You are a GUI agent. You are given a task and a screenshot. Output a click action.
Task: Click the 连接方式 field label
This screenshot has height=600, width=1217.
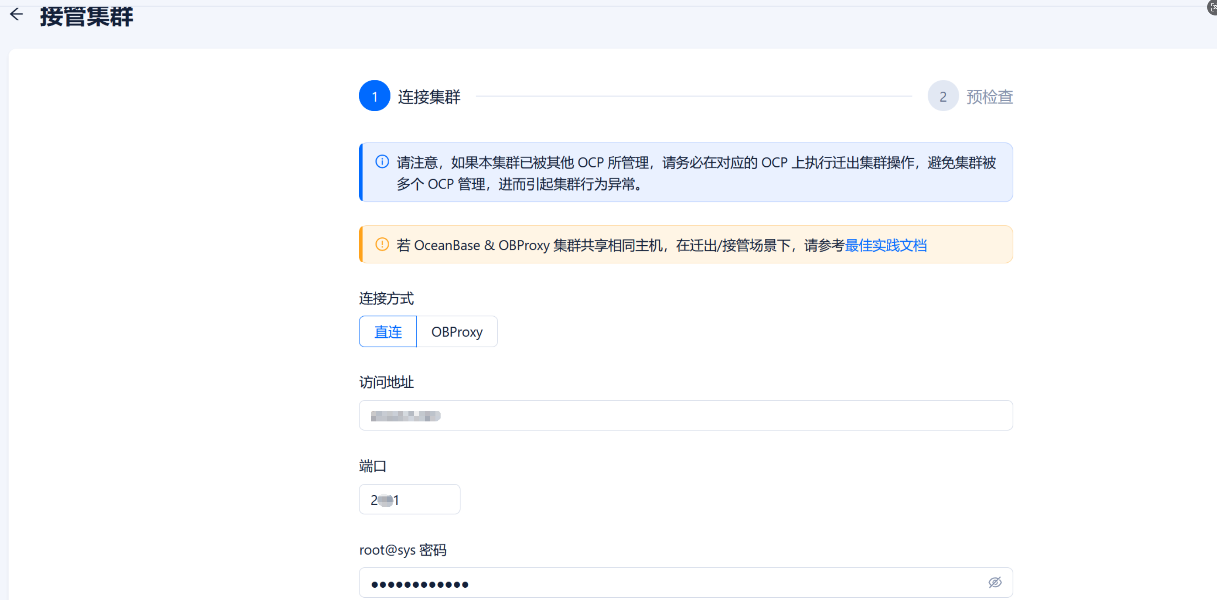387,298
